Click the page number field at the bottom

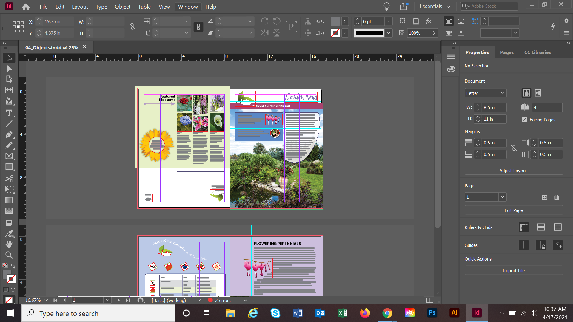click(x=88, y=300)
